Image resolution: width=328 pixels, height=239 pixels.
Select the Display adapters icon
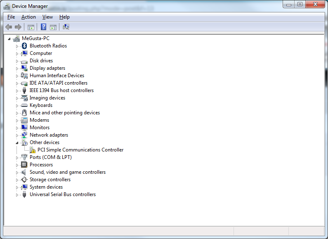[24, 68]
